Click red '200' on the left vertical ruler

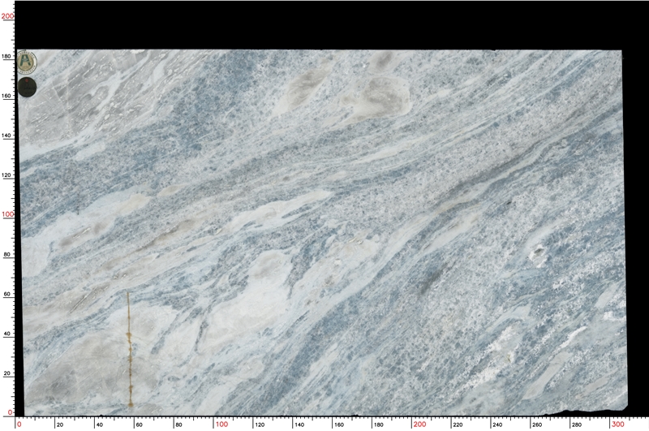click(x=7, y=16)
